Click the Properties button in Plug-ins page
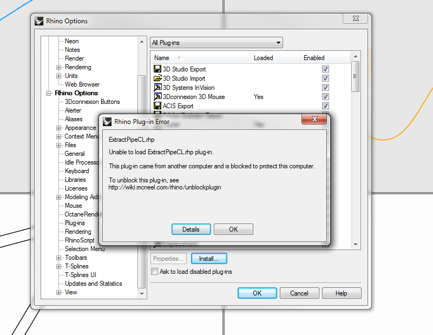The height and width of the screenshot is (335, 433). point(168,258)
